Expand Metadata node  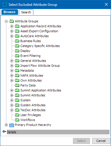tap(12, 71)
